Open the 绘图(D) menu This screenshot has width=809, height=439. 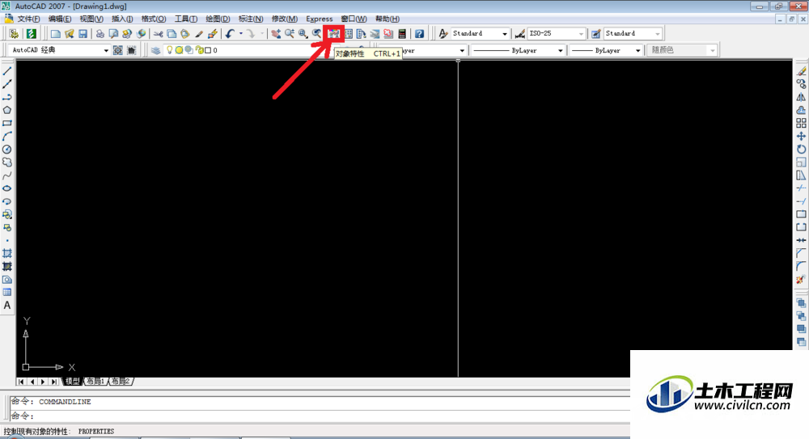coord(218,19)
